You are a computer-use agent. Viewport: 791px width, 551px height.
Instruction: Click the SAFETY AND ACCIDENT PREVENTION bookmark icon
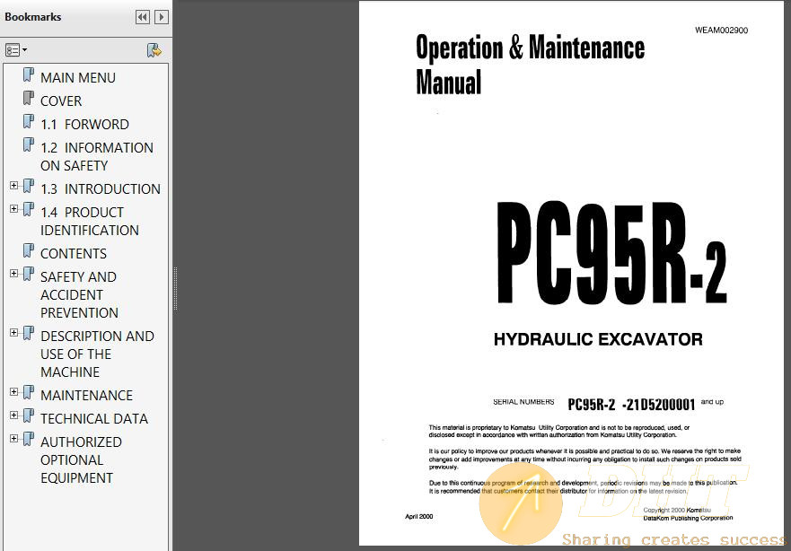(29, 275)
